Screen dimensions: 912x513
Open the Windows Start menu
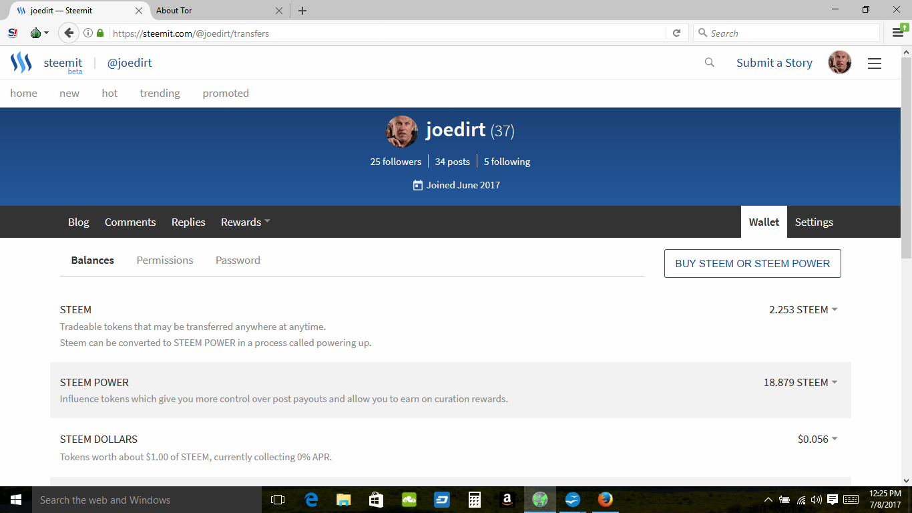[16, 500]
